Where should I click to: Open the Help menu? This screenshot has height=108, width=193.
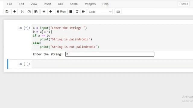click(106, 4)
